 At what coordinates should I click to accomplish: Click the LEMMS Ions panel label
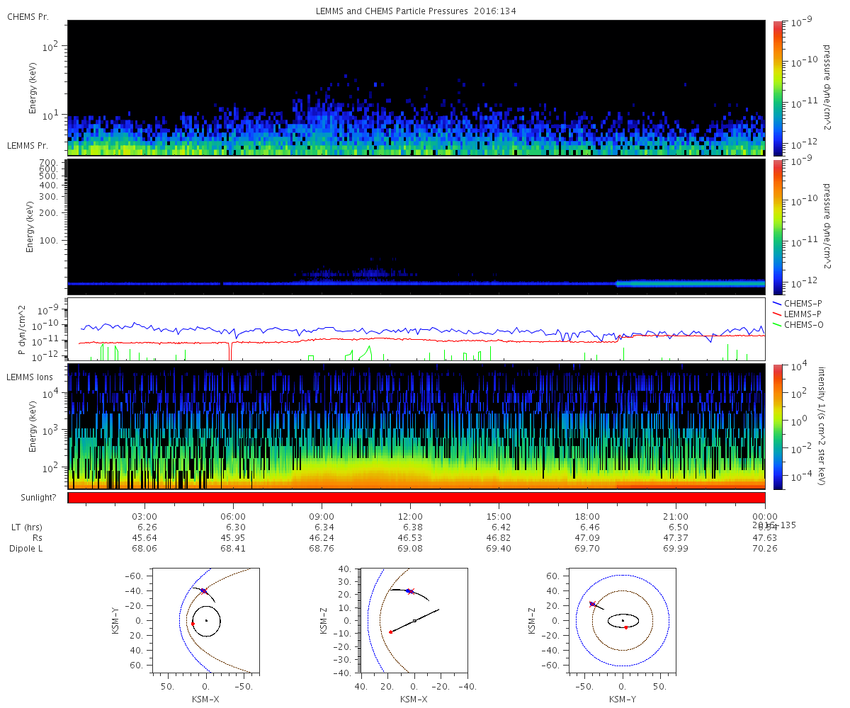[x=28, y=377]
